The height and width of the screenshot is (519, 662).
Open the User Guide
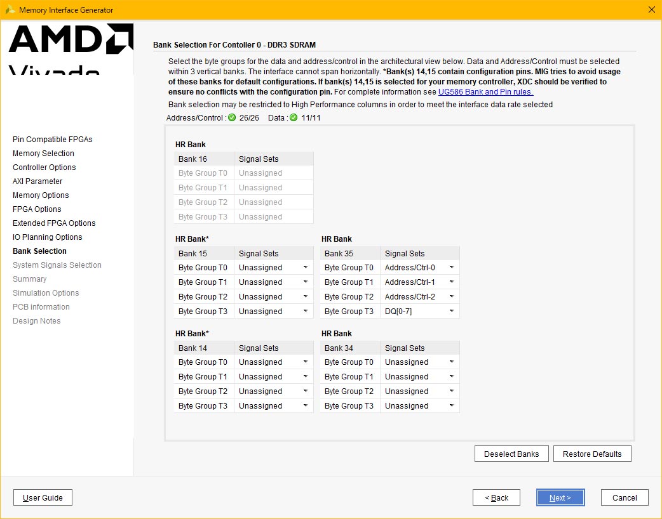click(x=43, y=497)
